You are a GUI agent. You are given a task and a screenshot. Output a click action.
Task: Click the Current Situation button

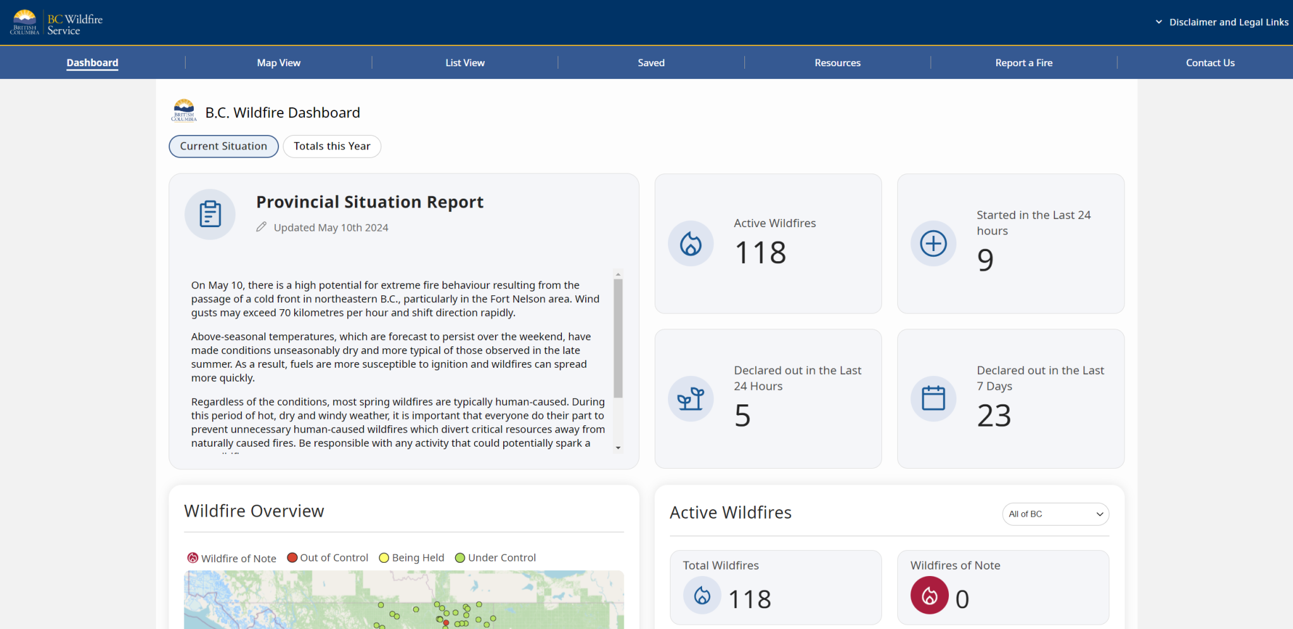[x=223, y=146]
